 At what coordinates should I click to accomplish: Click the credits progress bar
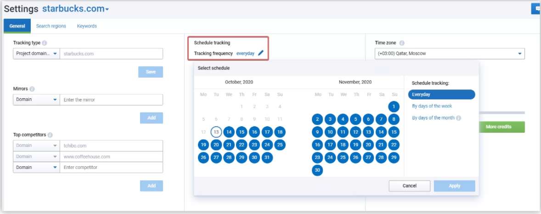(502, 113)
